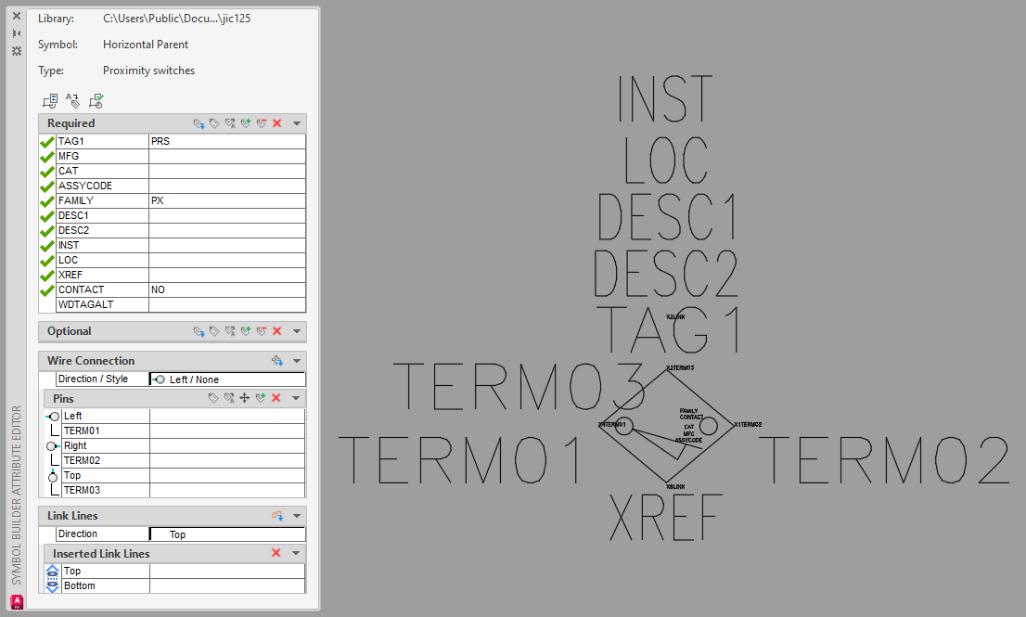Click the empty WDTAGALT value field
The image size is (1026, 617).
click(x=226, y=305)
